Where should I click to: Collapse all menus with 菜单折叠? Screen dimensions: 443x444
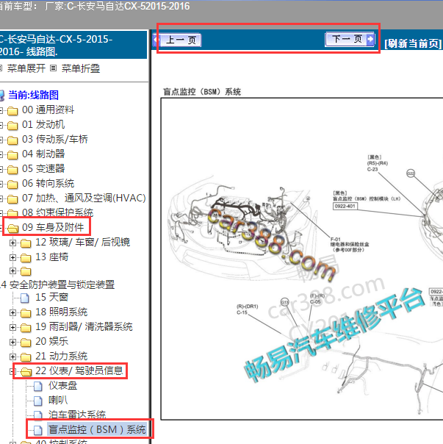[x=81, y=68]
